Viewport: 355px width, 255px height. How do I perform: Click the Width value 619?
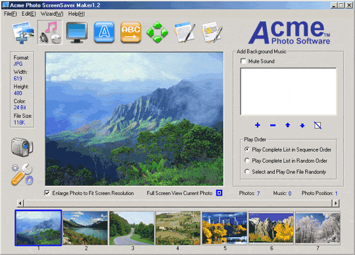(x=18, y=78)
